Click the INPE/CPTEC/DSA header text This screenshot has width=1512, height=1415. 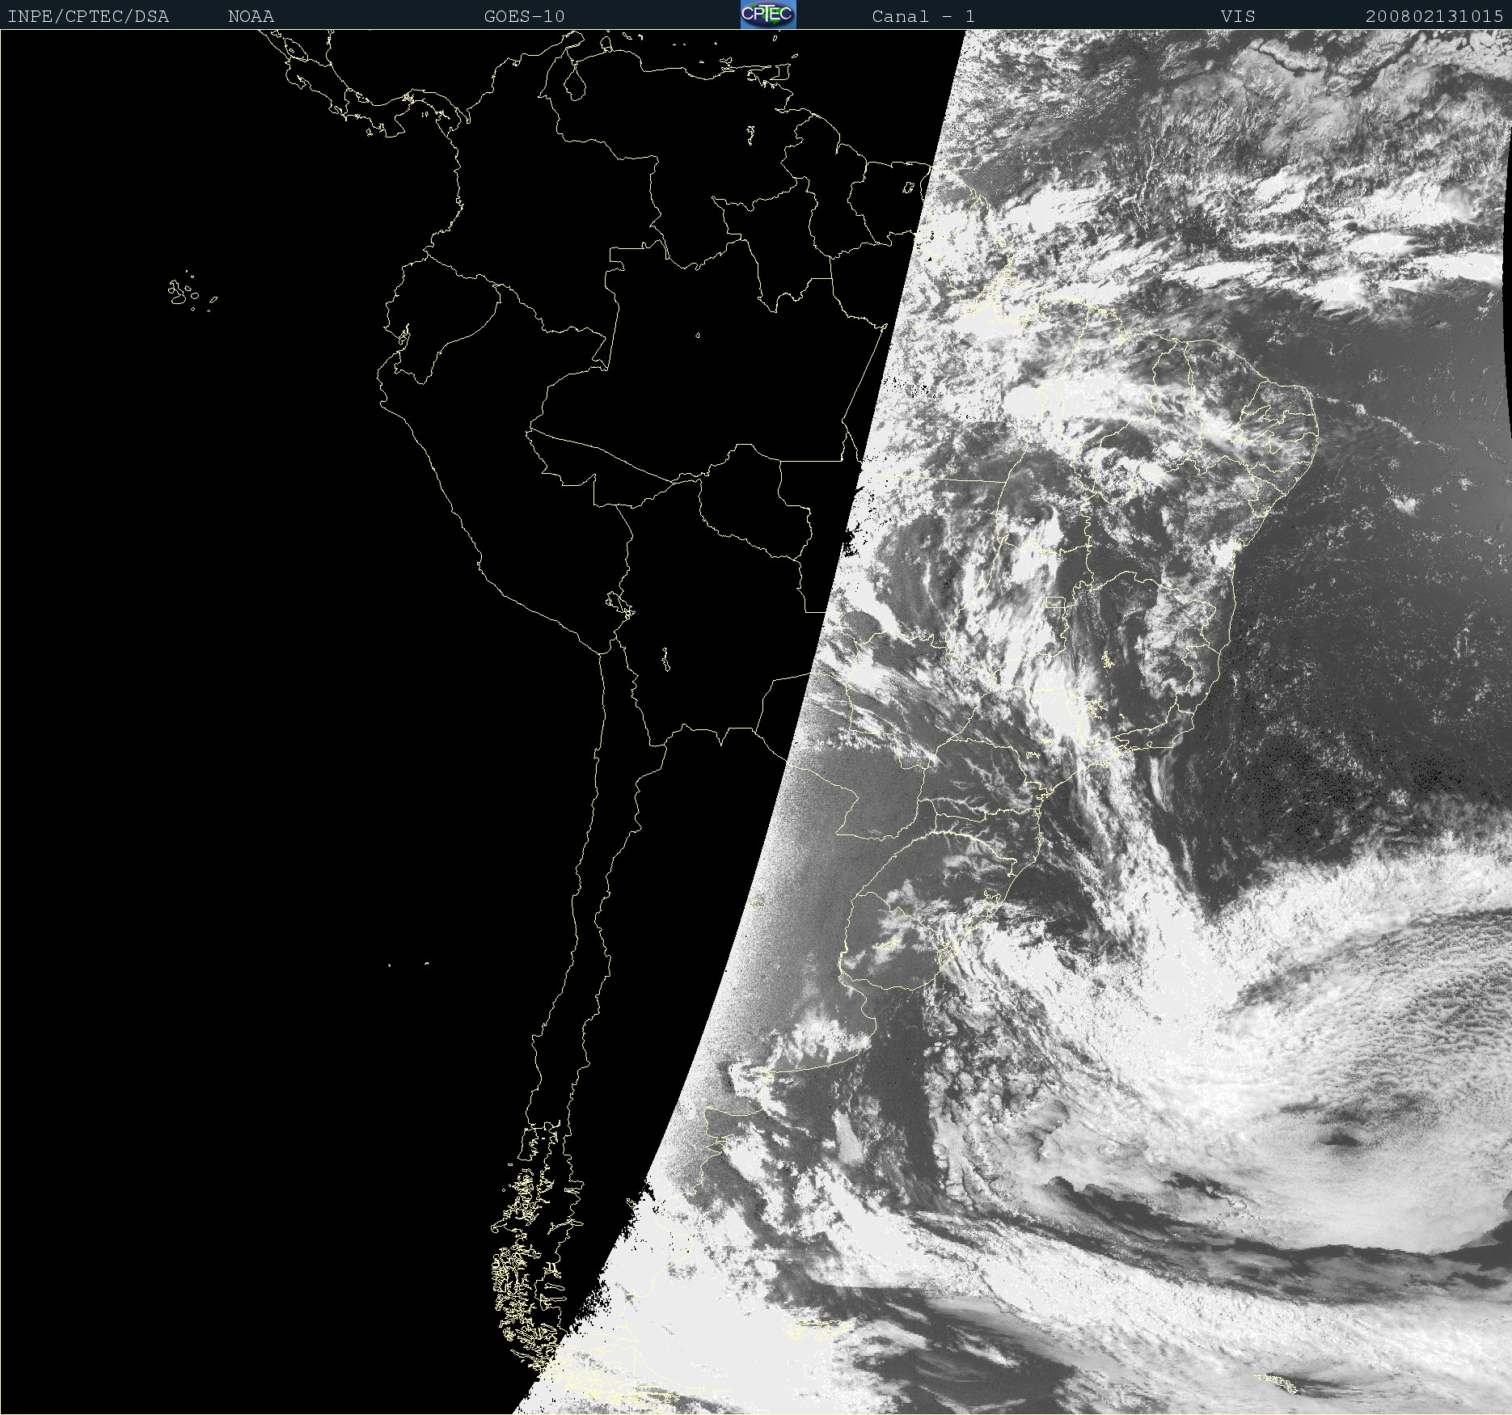point(88,16)
